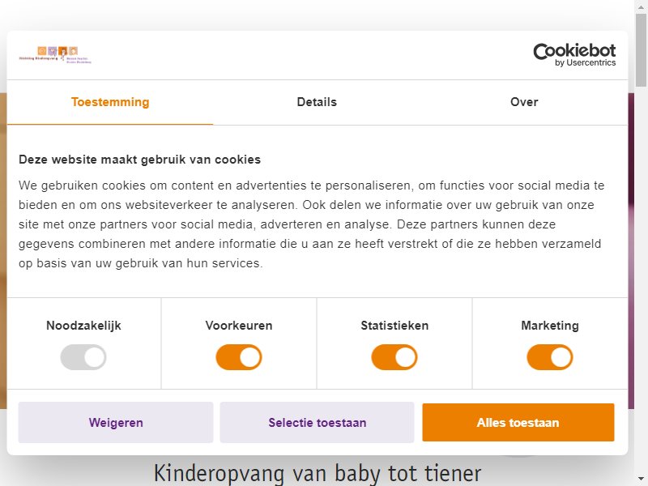Image resolution: width=648 pixels, height=486 pixels.
Task: Choose Selectie toestaan button
Action: coord(317,422)
